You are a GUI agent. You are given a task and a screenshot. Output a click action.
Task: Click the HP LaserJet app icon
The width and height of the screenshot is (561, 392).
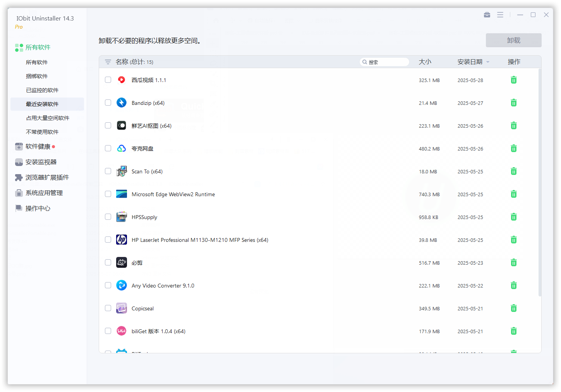pyautogui.click(x=122, y=240)
